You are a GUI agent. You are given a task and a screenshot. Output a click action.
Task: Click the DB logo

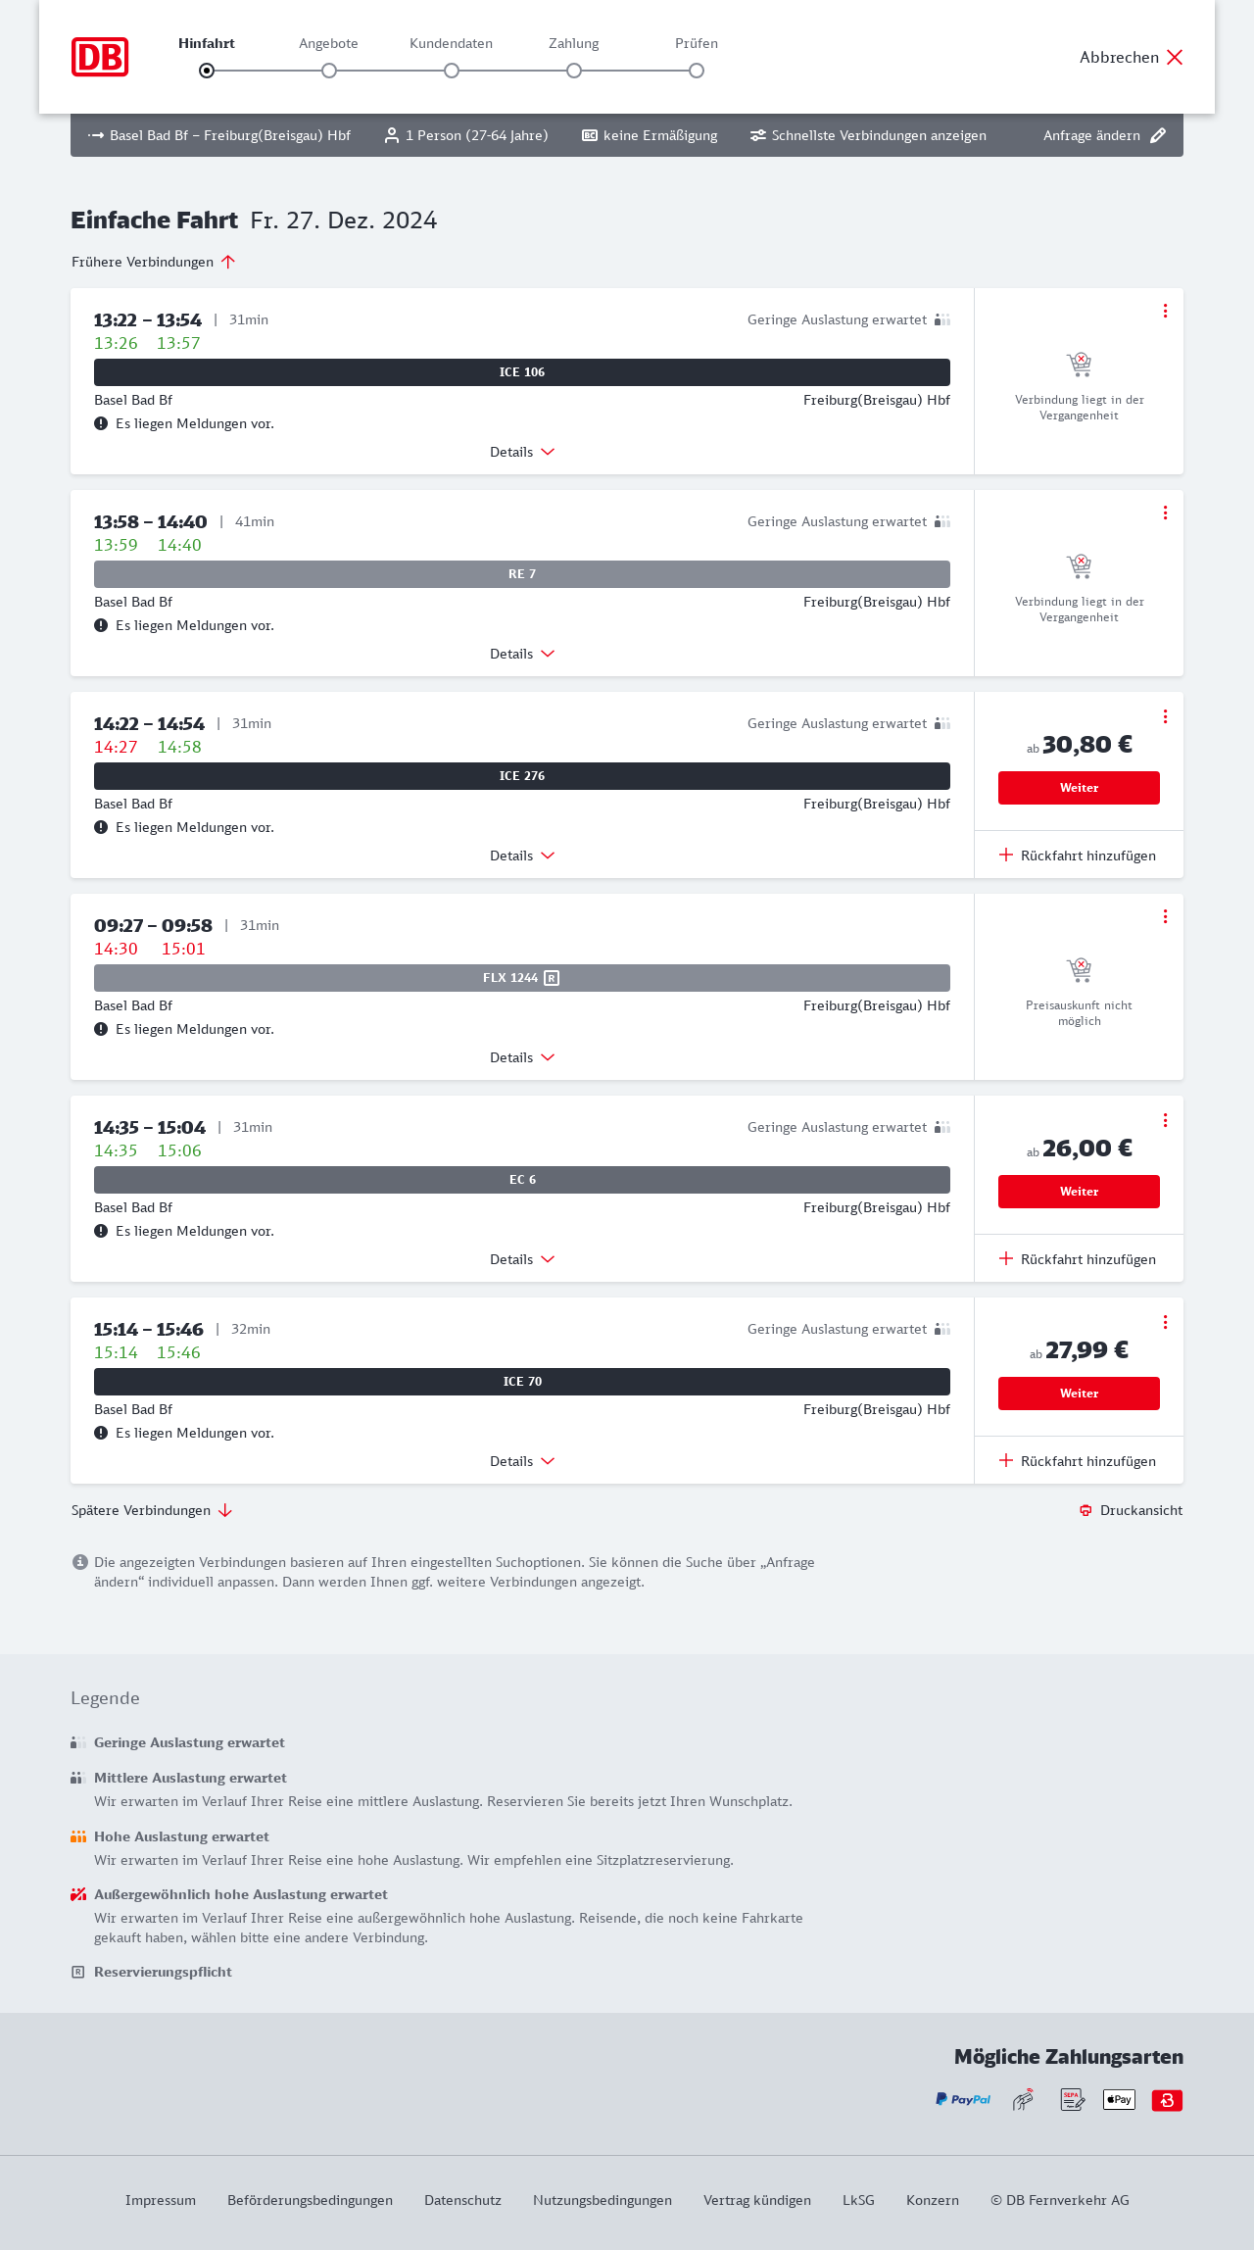point(100,57)
